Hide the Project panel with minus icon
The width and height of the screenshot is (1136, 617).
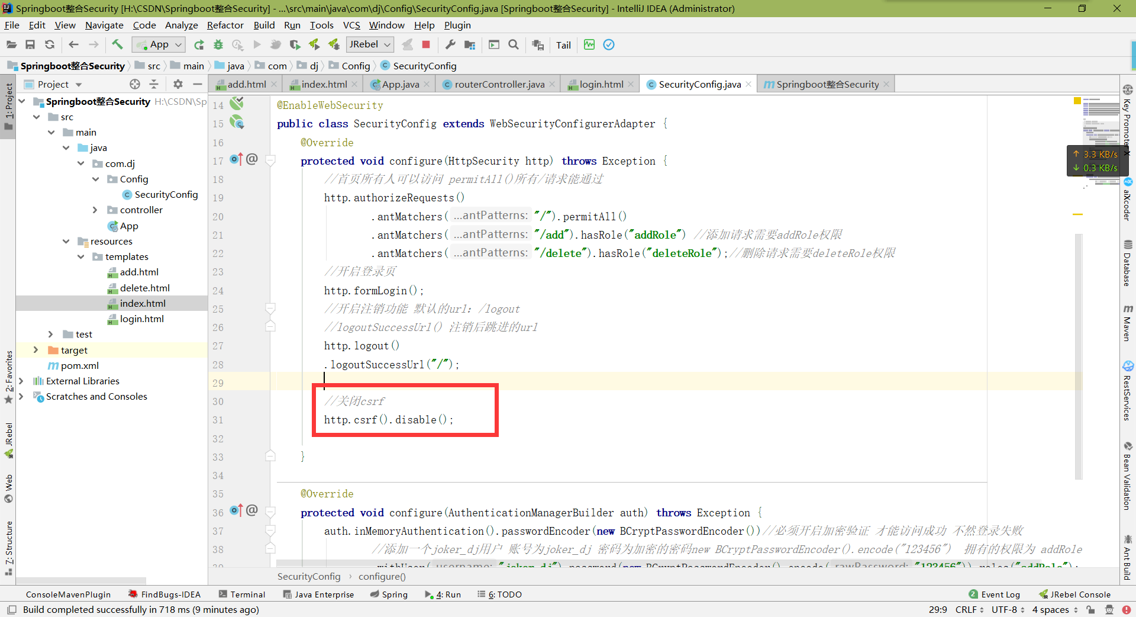coord(198,84)
